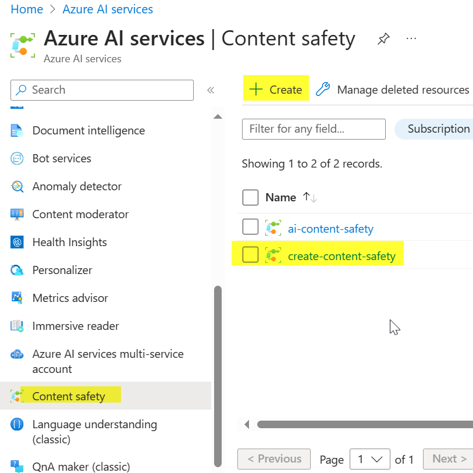
Task: Open the ai-content-safety resource link
Action: (330, 229)
